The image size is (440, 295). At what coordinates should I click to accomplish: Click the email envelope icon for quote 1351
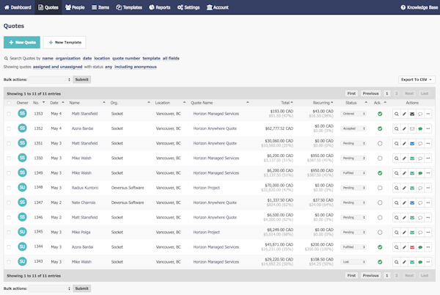point(412,143)
